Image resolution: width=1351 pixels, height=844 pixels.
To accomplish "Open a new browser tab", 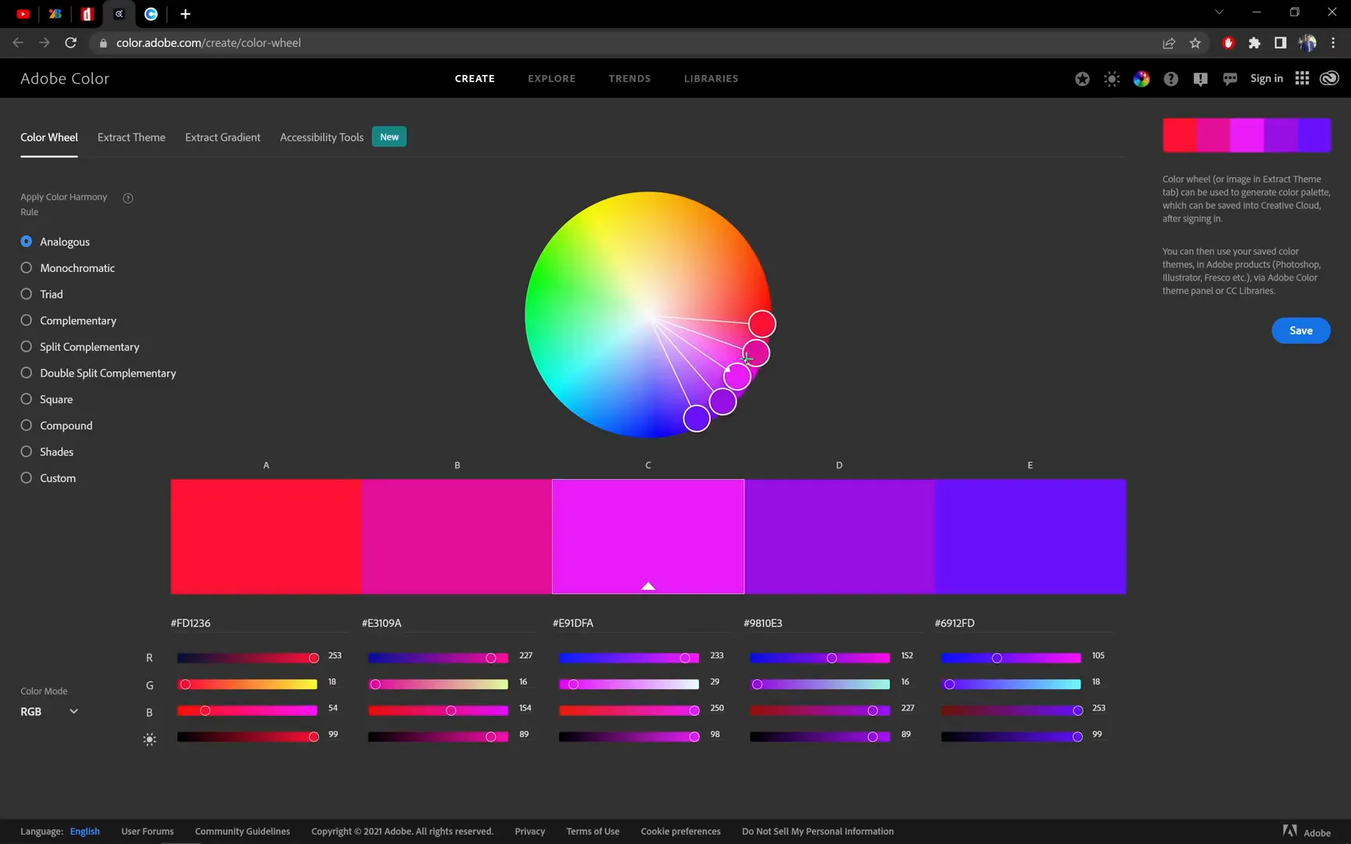I will click(x=185, y=14).
